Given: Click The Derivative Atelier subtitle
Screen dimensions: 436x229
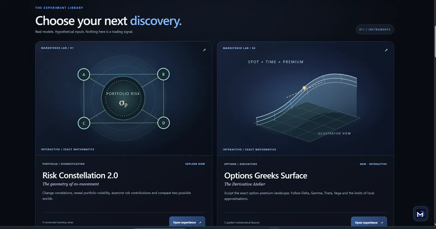Looking at the screenshot, I should pos(245,184).
